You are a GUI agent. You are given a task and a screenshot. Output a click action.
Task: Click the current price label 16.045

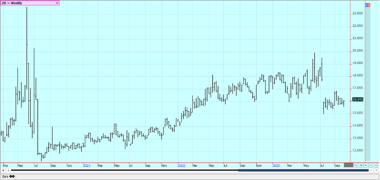click(x=357, y=100)
